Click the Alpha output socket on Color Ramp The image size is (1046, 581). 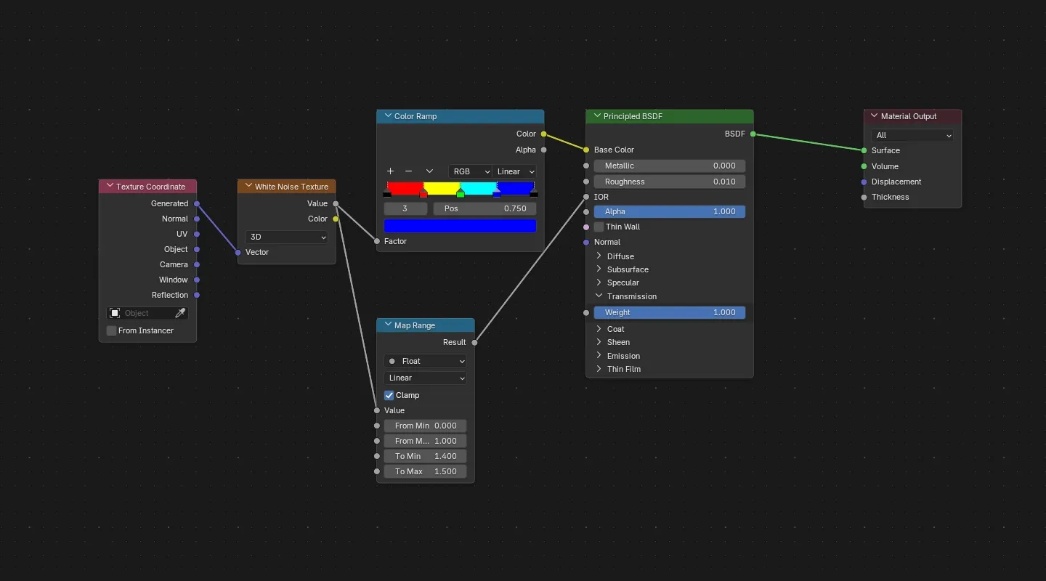tap(543, 150)
